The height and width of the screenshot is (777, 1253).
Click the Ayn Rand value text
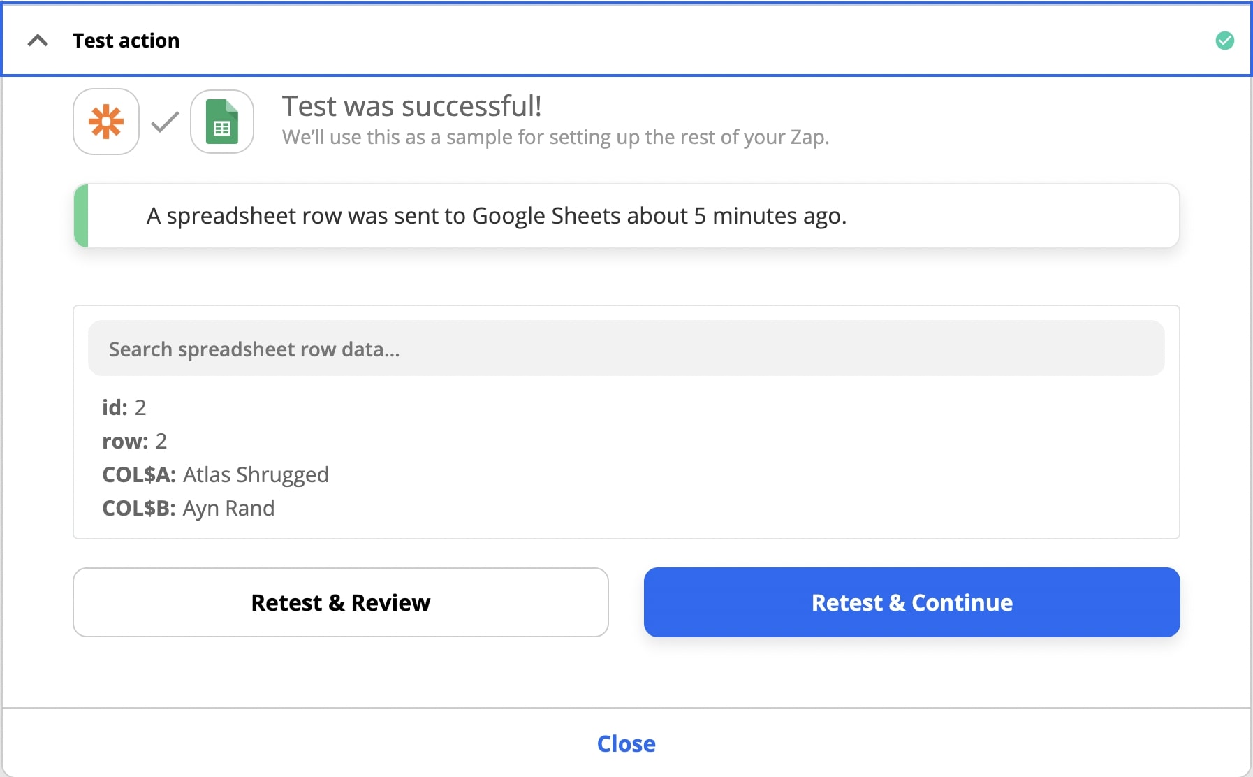pos(229,508)
